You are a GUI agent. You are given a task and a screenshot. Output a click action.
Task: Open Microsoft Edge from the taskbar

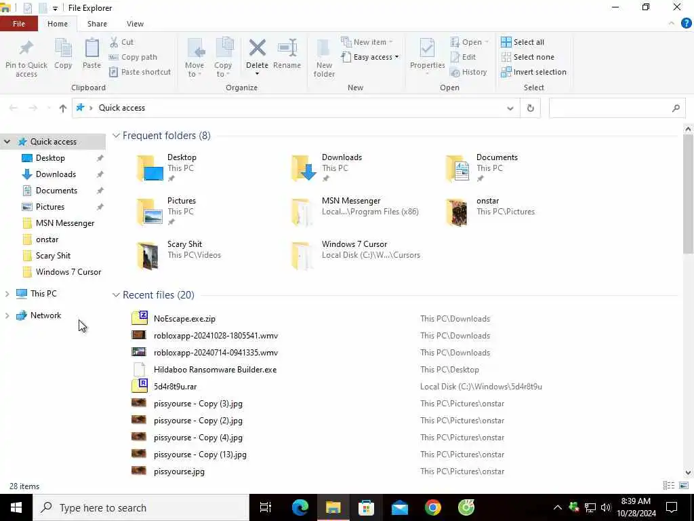coord(300,507)
